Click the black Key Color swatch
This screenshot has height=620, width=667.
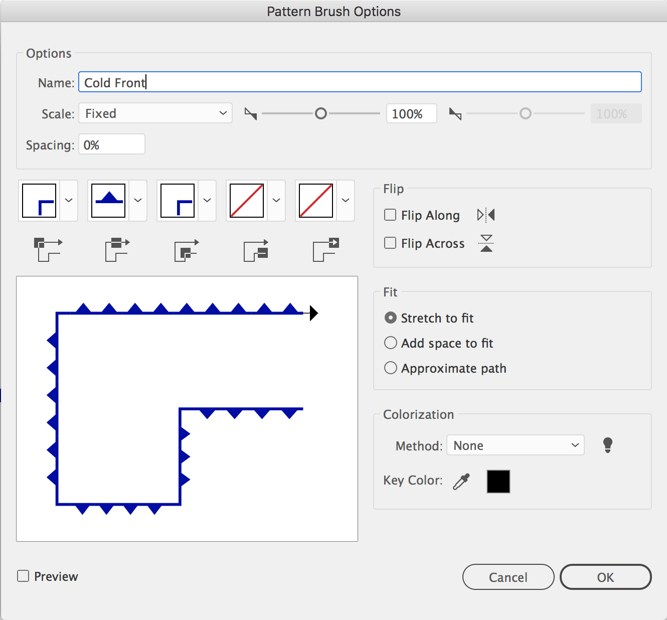498,482
